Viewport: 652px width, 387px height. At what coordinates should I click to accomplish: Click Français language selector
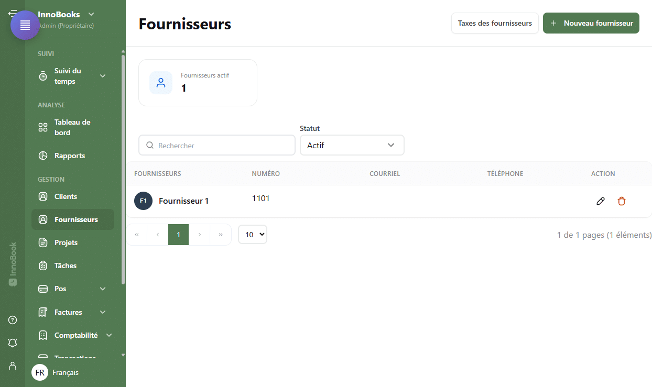[x=66, y=372]
